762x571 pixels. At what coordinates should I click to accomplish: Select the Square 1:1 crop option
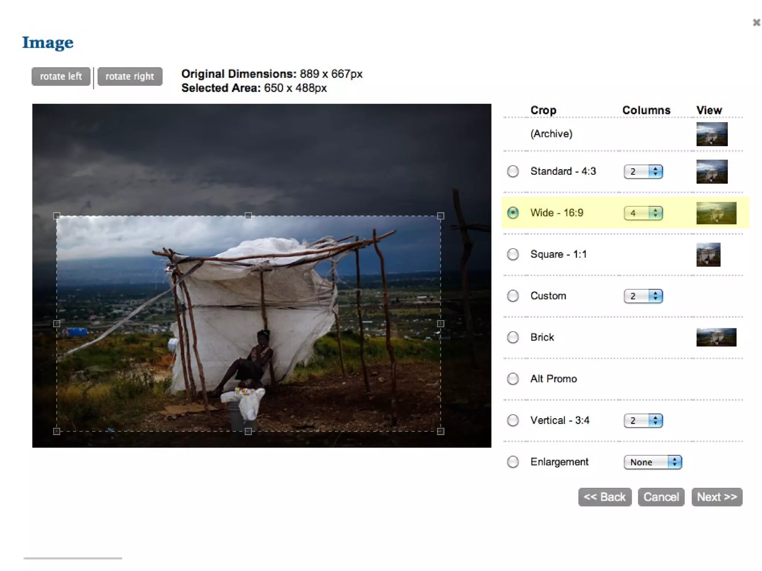[x=513, y=255]
